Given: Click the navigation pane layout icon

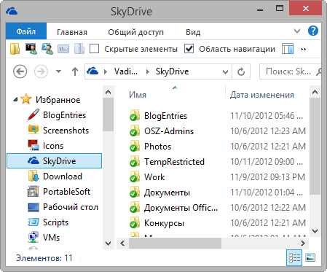Looking at the screenshot, I should point(288,49).
